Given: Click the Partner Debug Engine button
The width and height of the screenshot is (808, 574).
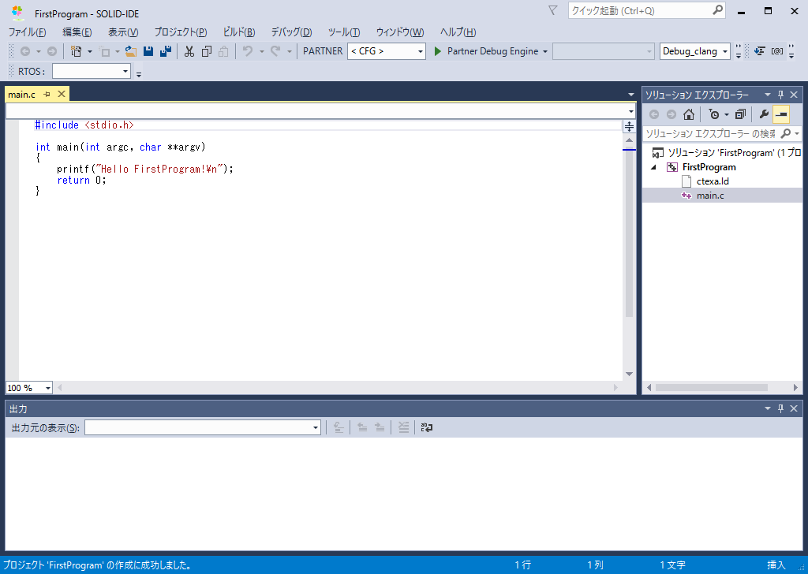Looking at the screenshot, I should click(x=492, y=51).
